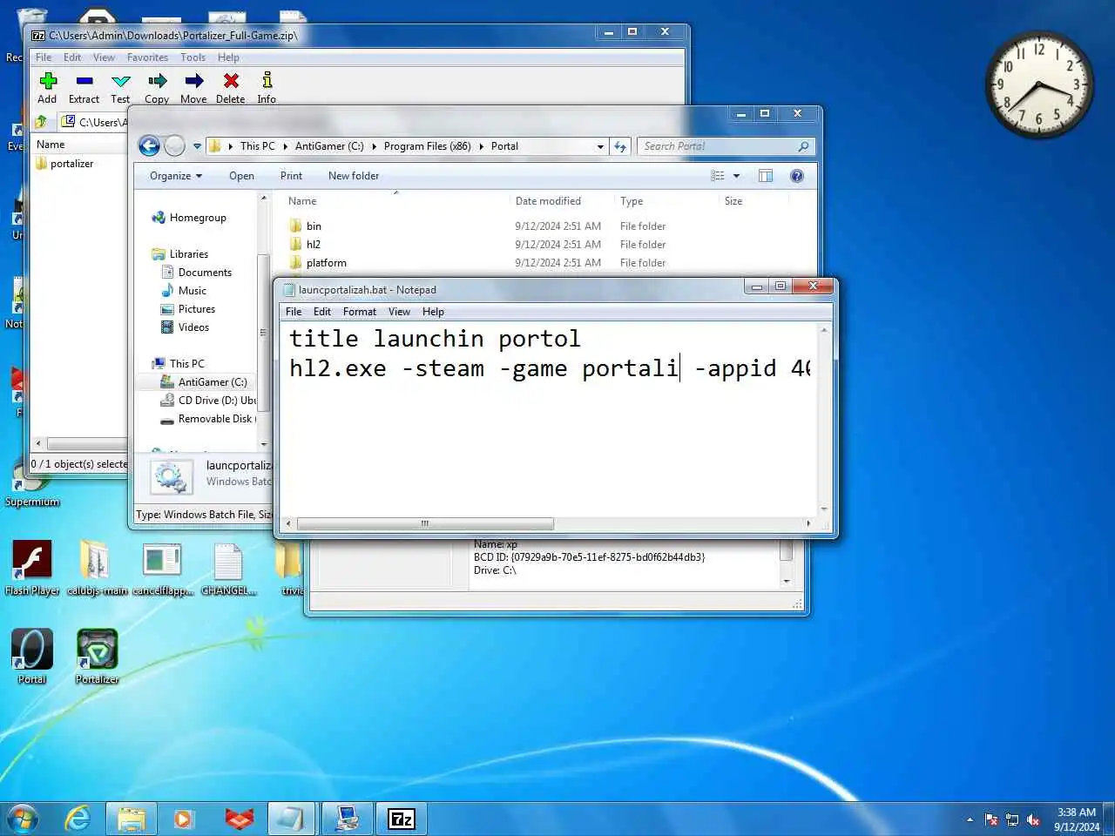Click This PC in the address breadcrumb
The image size is (1115, 836).
click(x=257, y=146)
